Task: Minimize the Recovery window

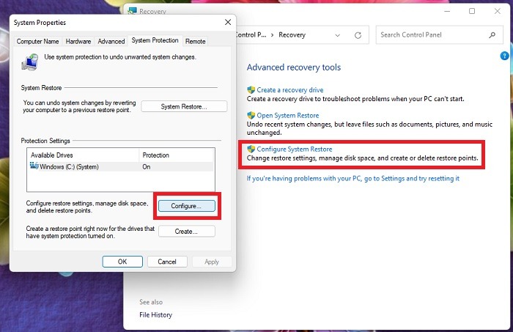Action: 447,11
